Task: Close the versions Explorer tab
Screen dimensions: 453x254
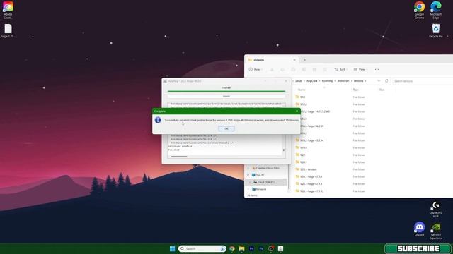Action: [x=294, y=60]
